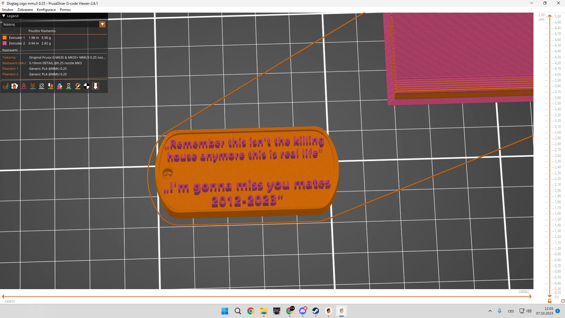
Task: Click the 'Extruder 2' legend label
Action: [x=17, y=43]
